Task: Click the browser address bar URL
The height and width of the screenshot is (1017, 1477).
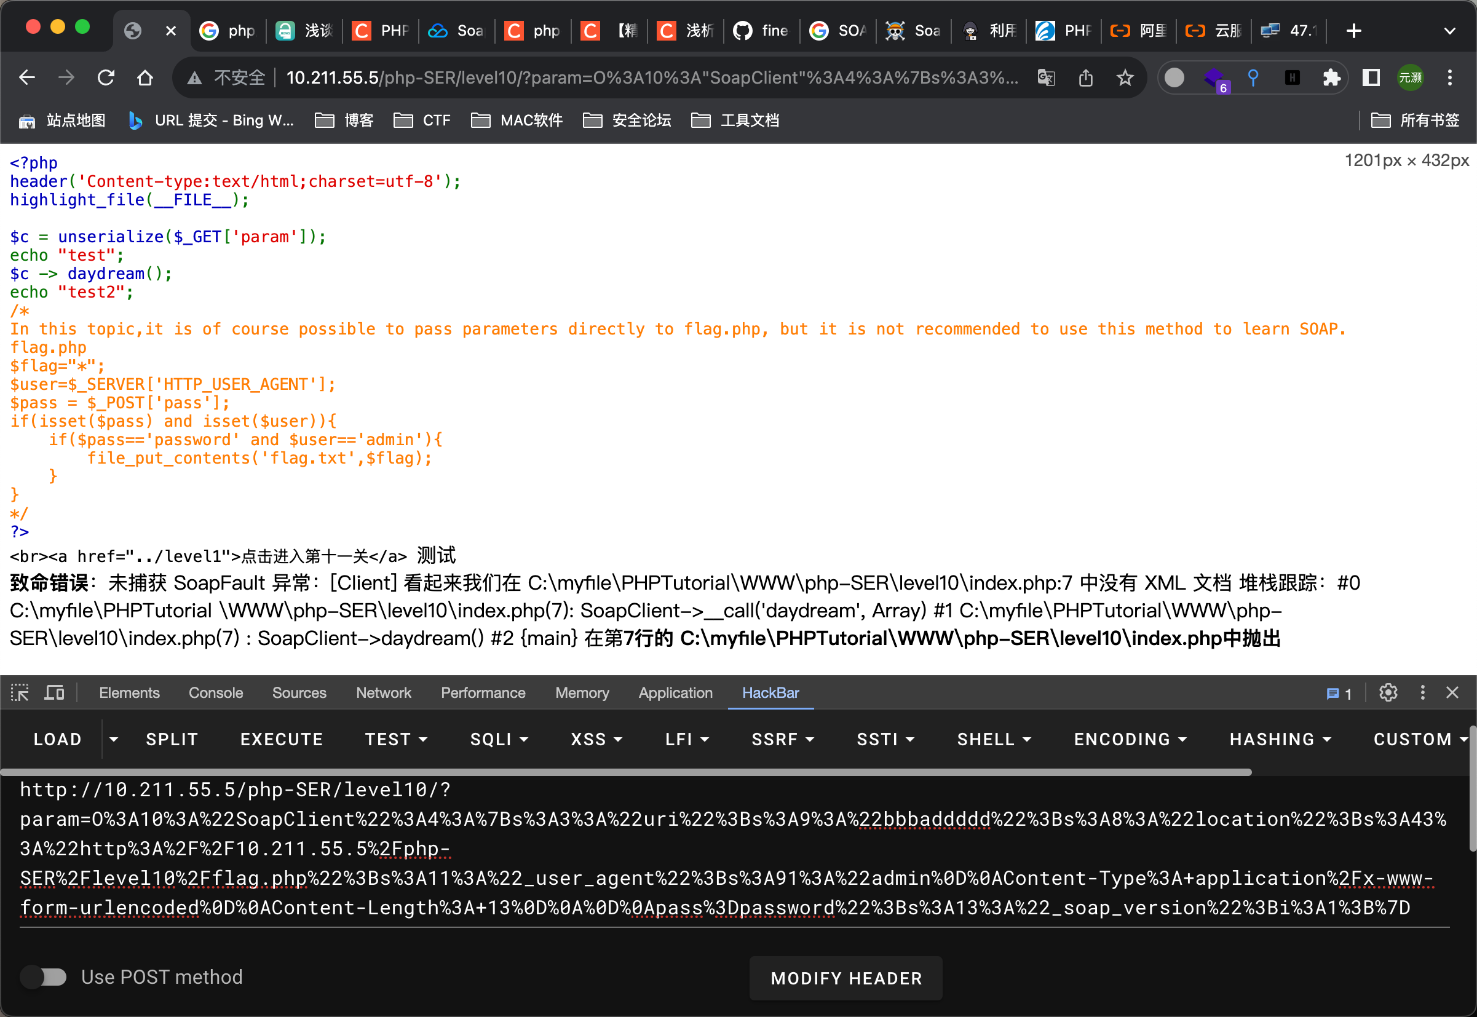Action: [651, 77]
